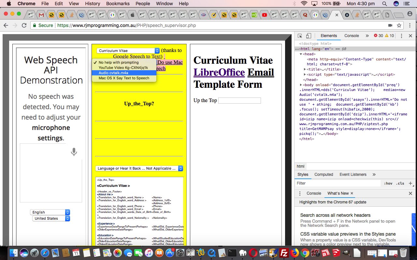Open Spotlight search in menu bar
The width and height of the screenshot is (417, 260).
384,4
